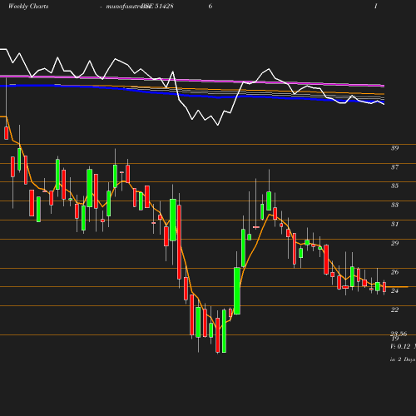Click the 'Weekly Charts' title text

tap(28, 6)
